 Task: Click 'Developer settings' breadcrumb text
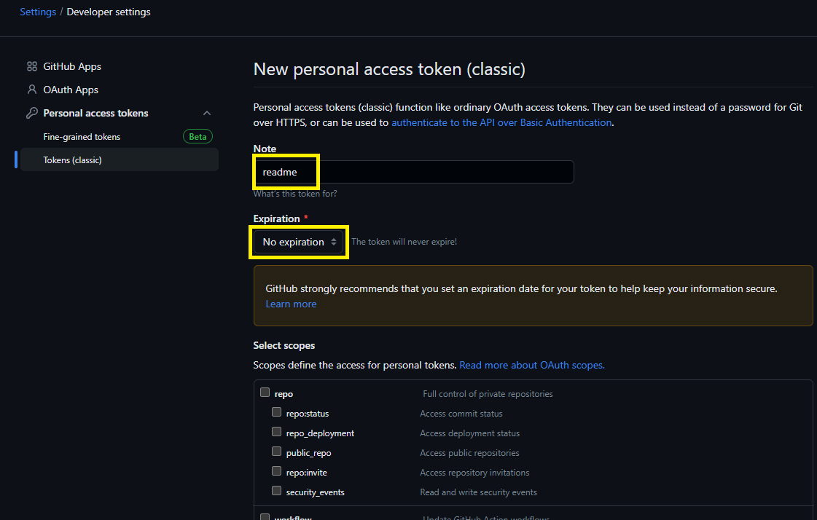coord(109,12)
